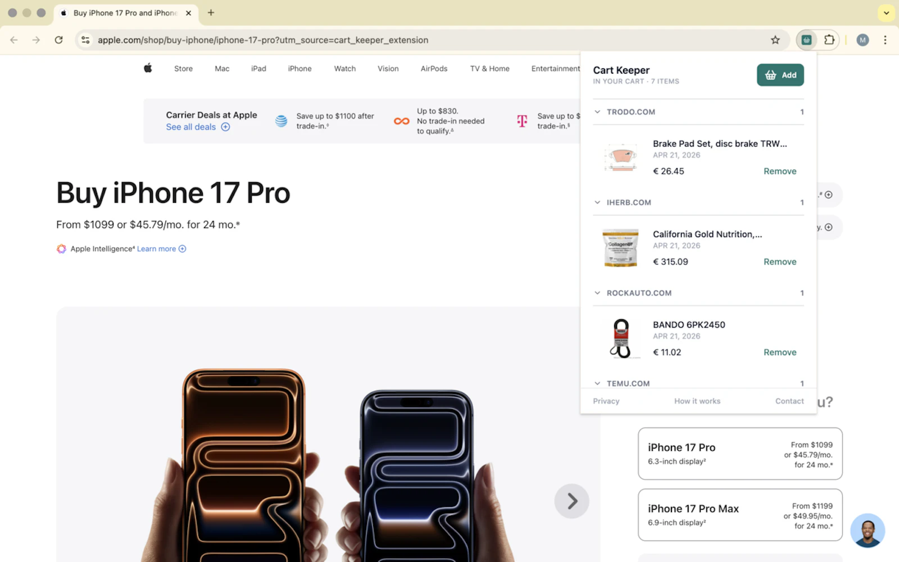Remove the BANDO 6PK2450 item
This screenshot has width=899, height=562.
(x=780, y=352)
